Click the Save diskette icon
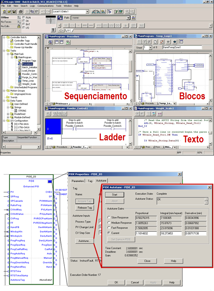 click(x=14, y=12)
